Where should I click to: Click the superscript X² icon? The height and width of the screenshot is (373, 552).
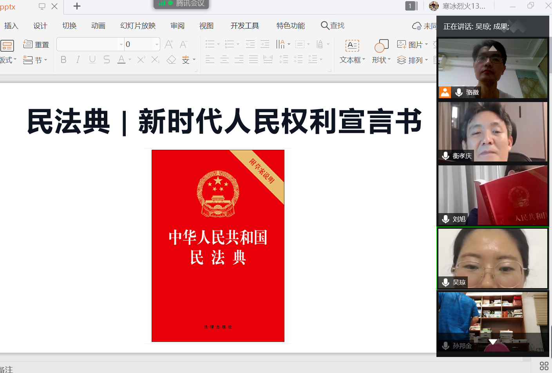pos(141,60)
